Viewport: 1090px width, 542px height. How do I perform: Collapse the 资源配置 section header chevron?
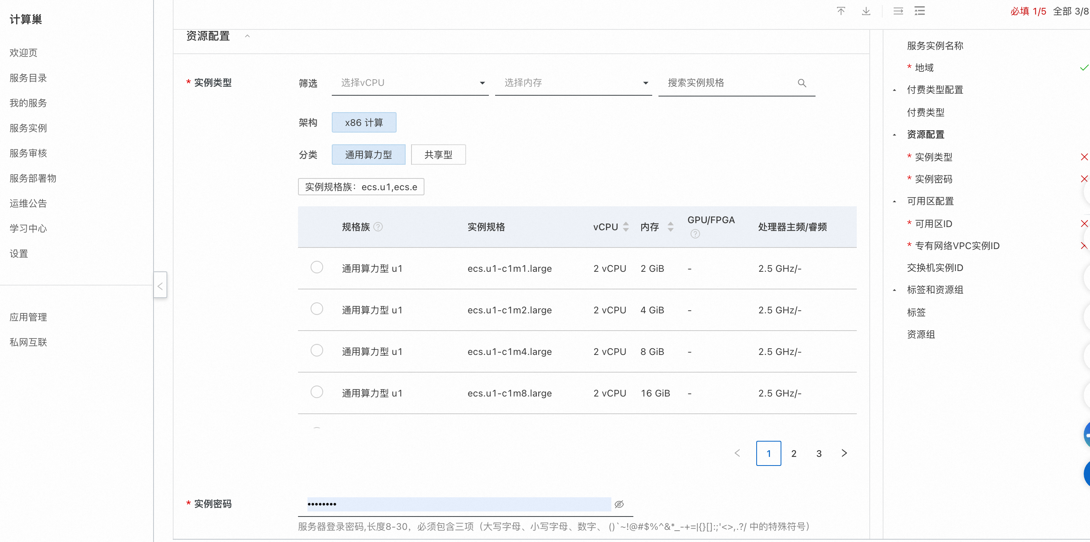[247, 36]
